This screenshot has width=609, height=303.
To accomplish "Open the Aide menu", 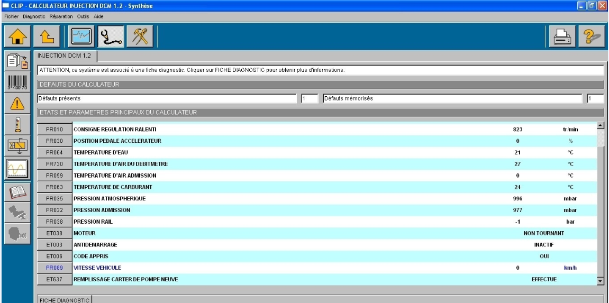I will [x=98, y=17].
